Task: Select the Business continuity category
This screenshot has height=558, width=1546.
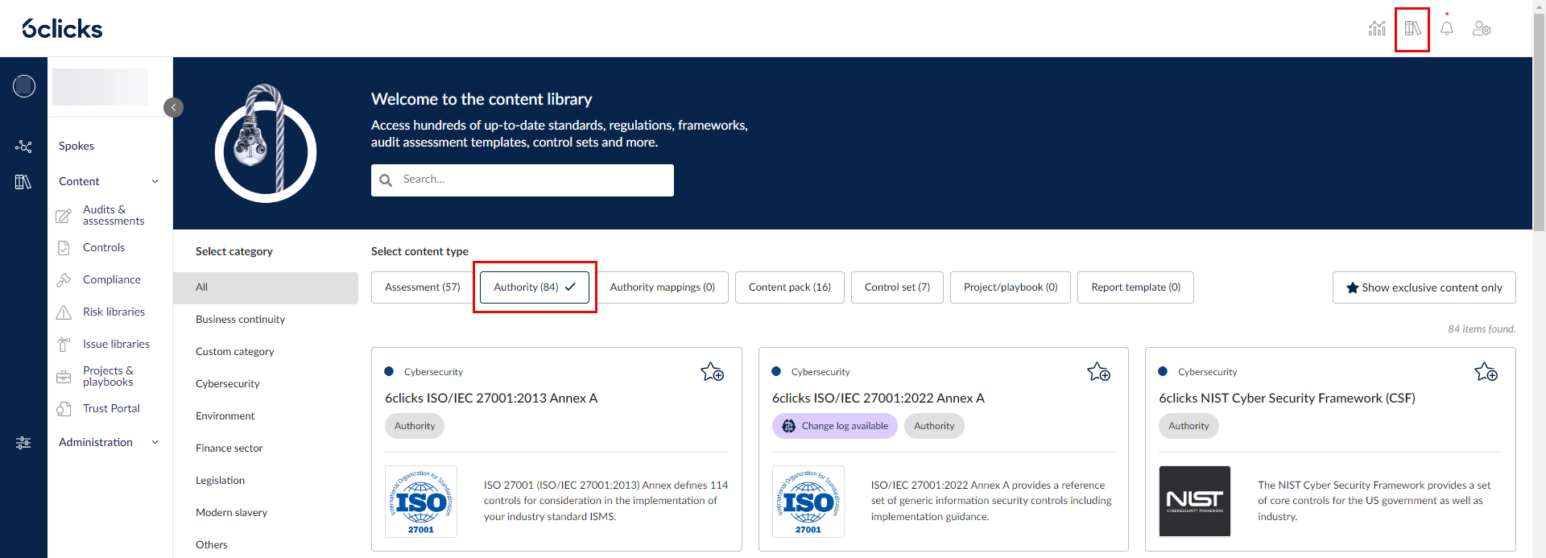Action: tap(240, 320)
